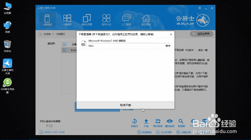This screenshot has height=140, width=251.
Task: Click 主菜单 in the breadcrumb
Action: pyautogui.click(x=47, y=34)
